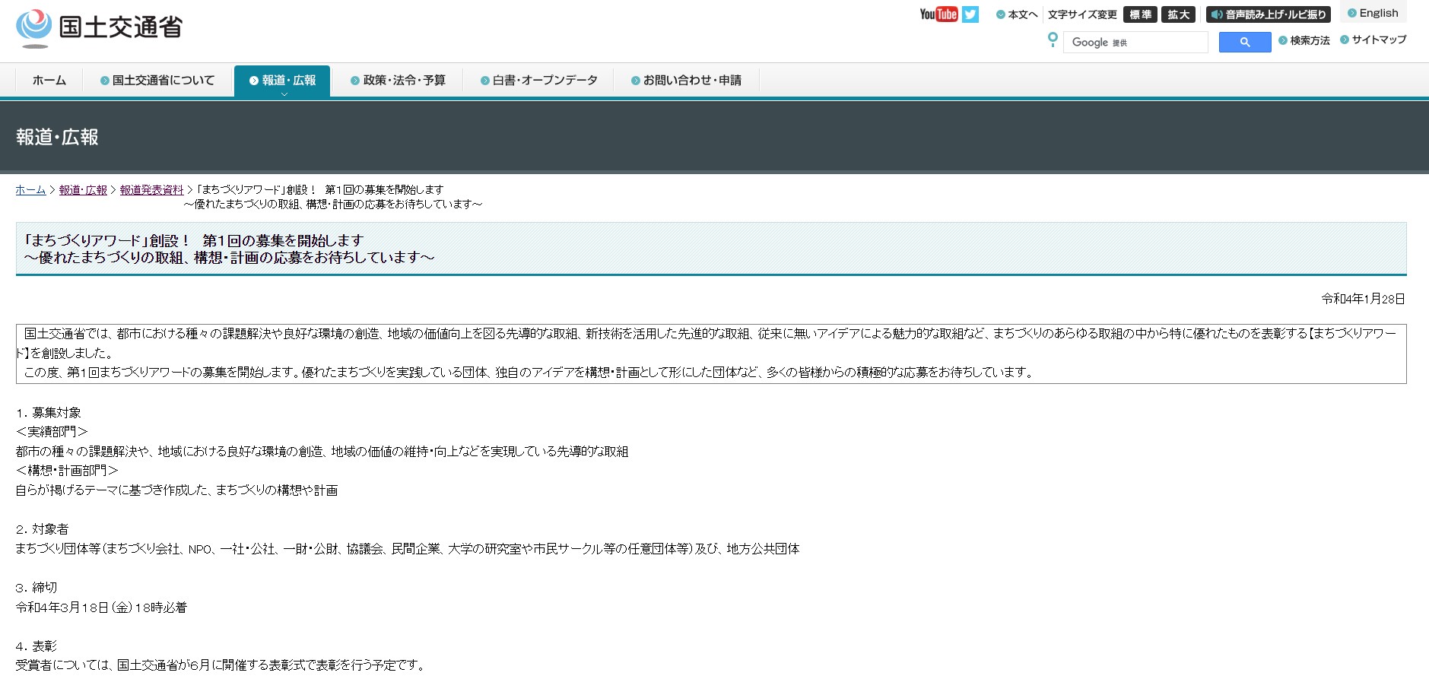Screen dimensions: 1429x698
Task: Click the 報道発表資料 breadcrumb link
Action: pyautogui.click(x=152, y=190)
